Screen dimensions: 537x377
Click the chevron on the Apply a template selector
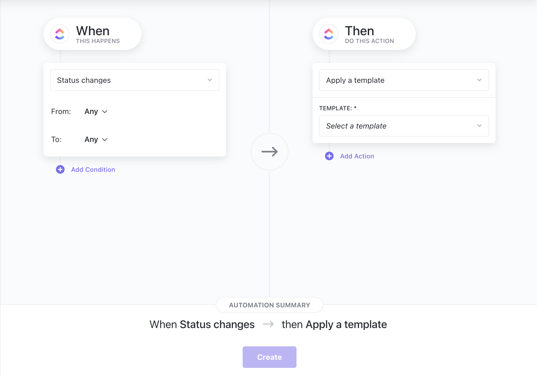point(479,80)
